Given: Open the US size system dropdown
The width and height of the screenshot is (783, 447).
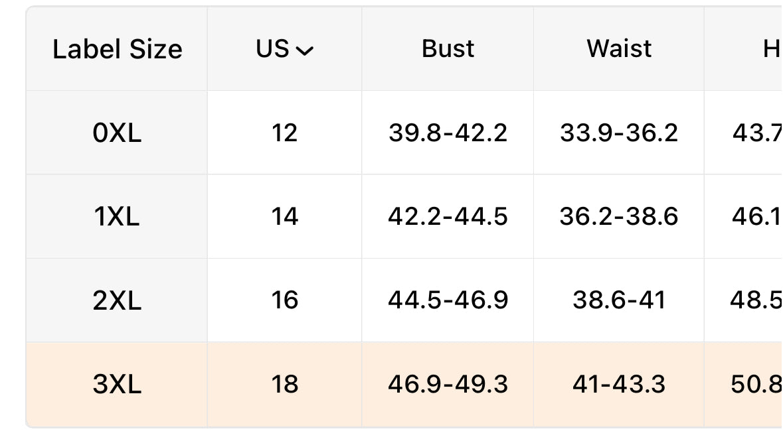Looking at the screenshot, I should point(284,49).
